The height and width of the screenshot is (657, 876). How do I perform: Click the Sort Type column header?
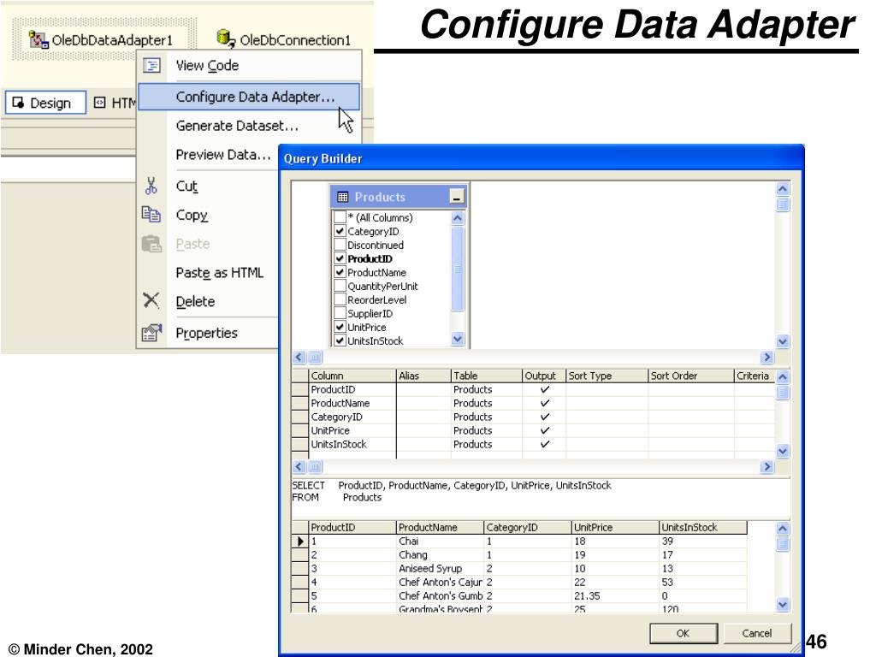607,376
